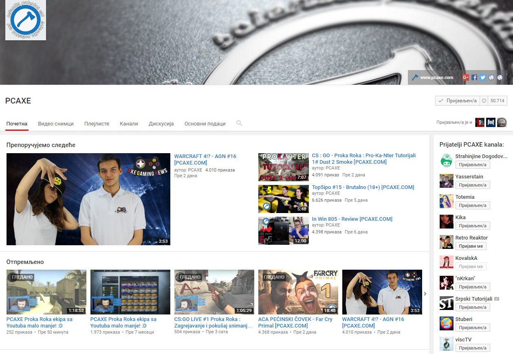
Task: Subscribe to Retro Reaktor via Пријави ме
Action: coord(471,246)
